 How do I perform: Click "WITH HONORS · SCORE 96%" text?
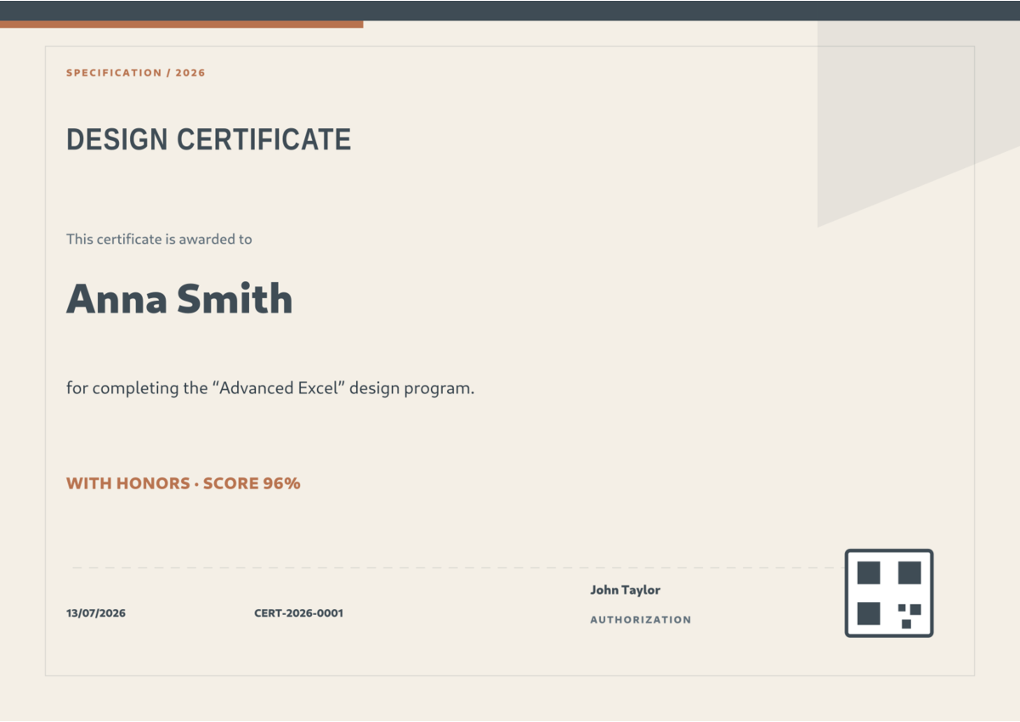click(184, 483)
